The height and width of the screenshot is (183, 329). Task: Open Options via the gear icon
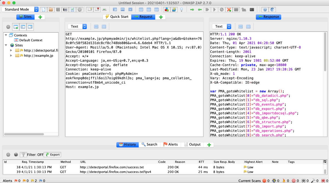click(80, 10)
